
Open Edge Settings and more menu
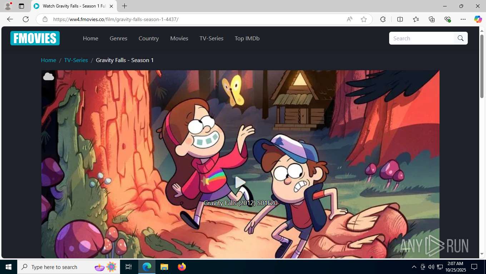463,19
